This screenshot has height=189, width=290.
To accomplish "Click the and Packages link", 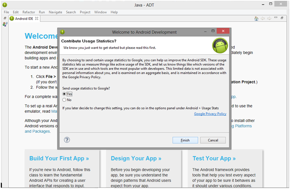I will pyautogui.click(x=37, y=131).
